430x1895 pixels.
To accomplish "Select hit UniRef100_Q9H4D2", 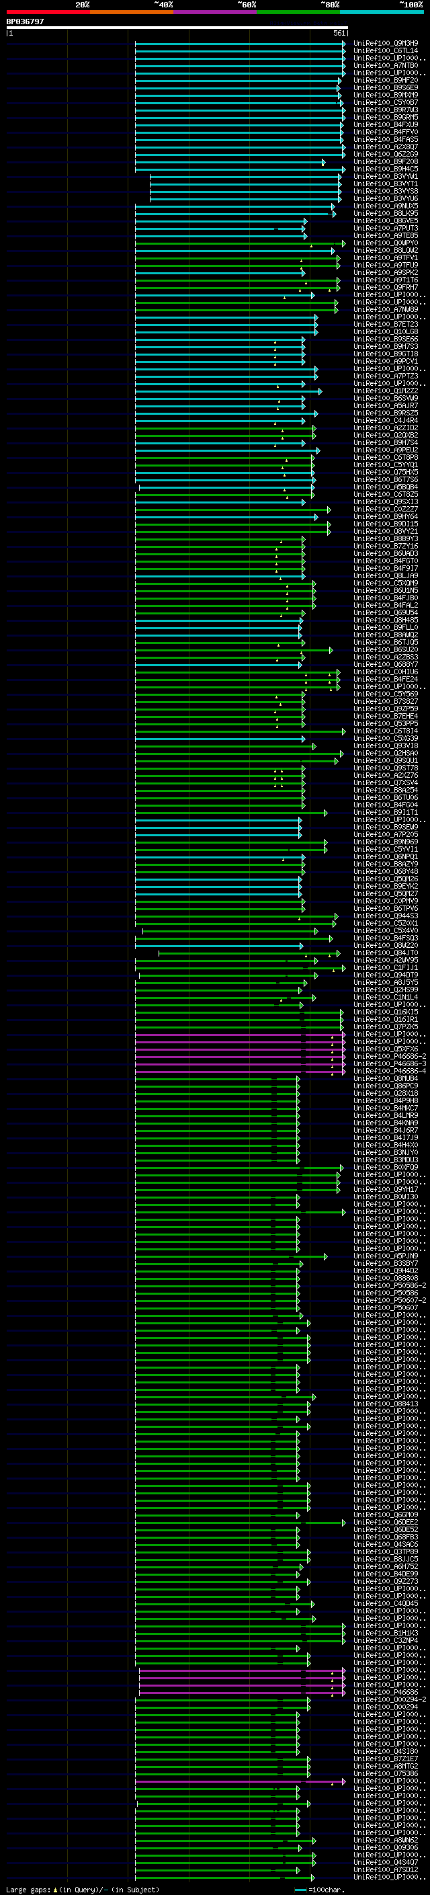I will click(x=386, y=1271).
